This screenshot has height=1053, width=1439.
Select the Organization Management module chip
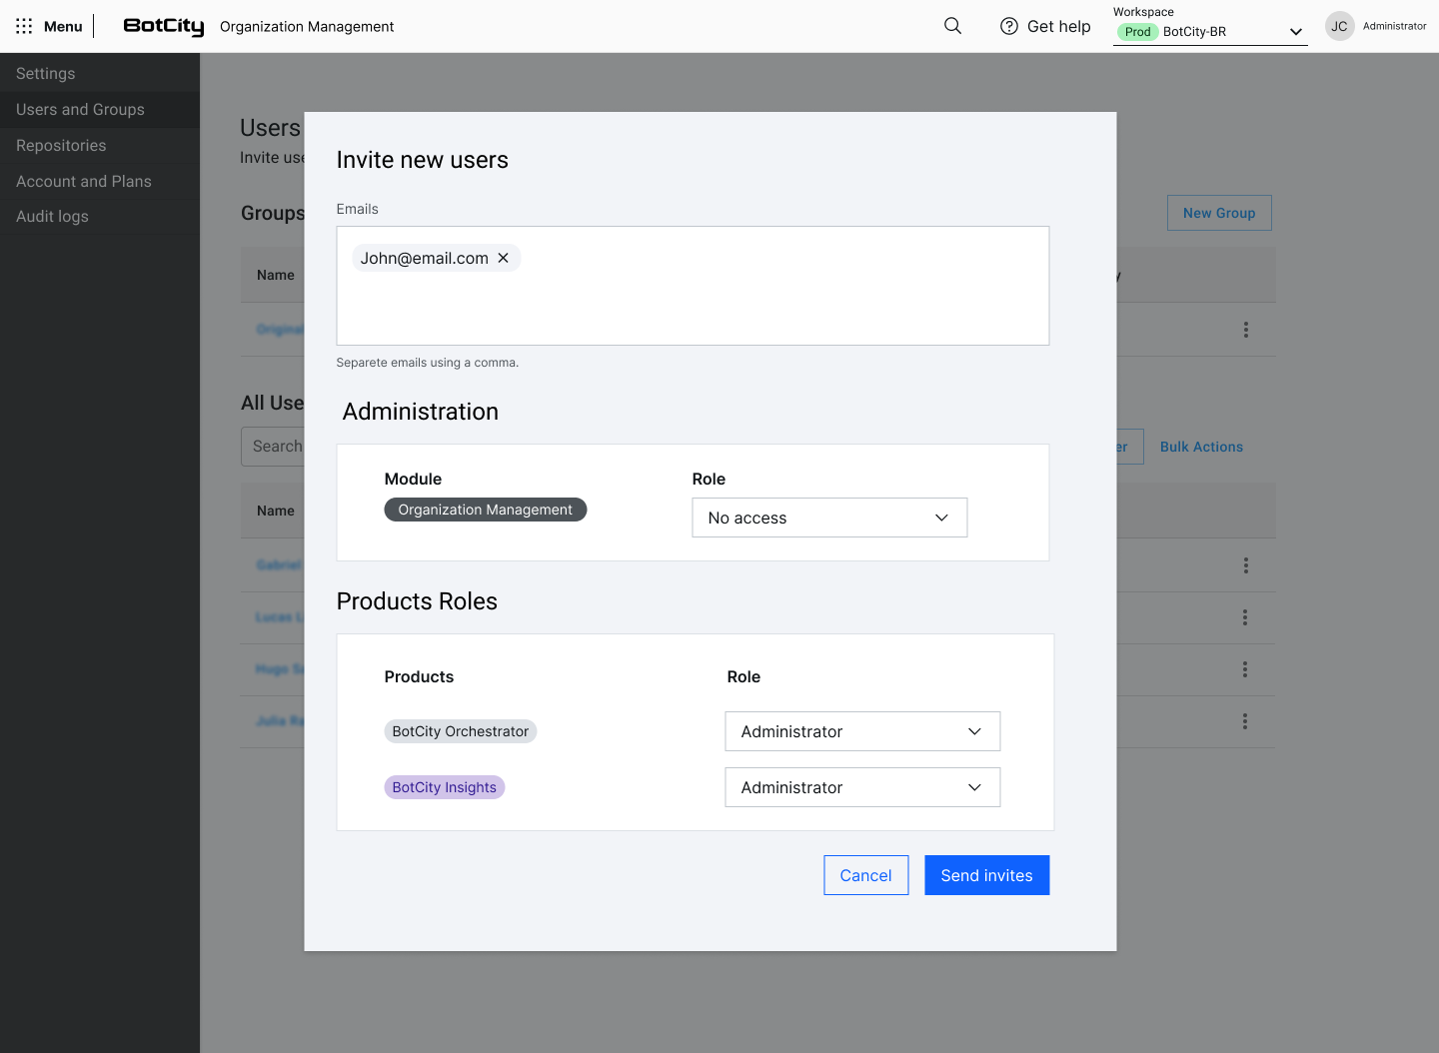tap(485, 510)
